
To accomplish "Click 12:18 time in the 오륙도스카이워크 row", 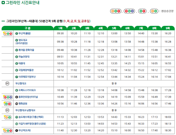I will [87, 90].
